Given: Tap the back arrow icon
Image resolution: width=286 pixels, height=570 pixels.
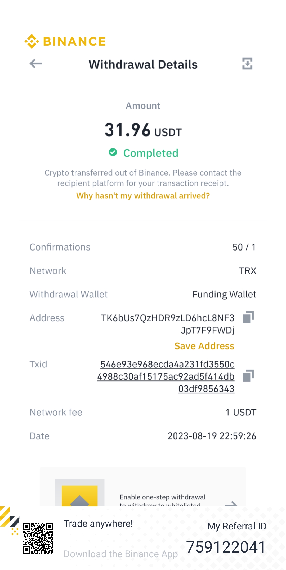Looking at the screenshot, I should tap(36, 64).
